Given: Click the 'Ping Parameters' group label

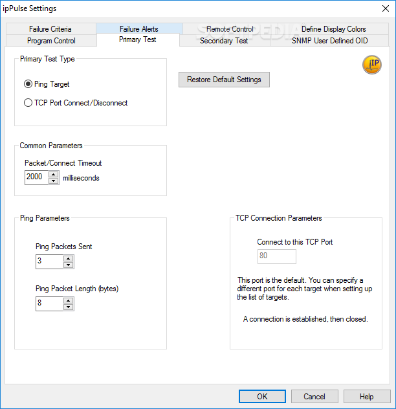Looking at the screenshot, I should coord(45,218).
